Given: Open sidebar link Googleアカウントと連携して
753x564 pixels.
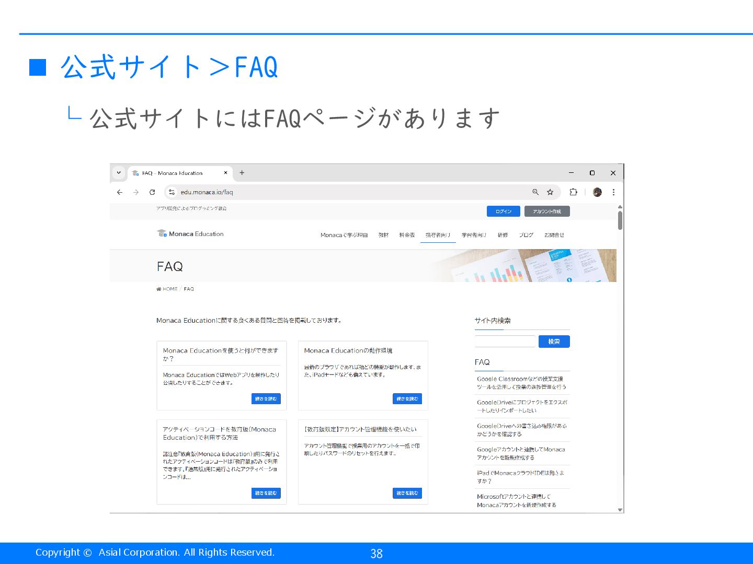Looking at the screenshot, I should tap(521, 453).
